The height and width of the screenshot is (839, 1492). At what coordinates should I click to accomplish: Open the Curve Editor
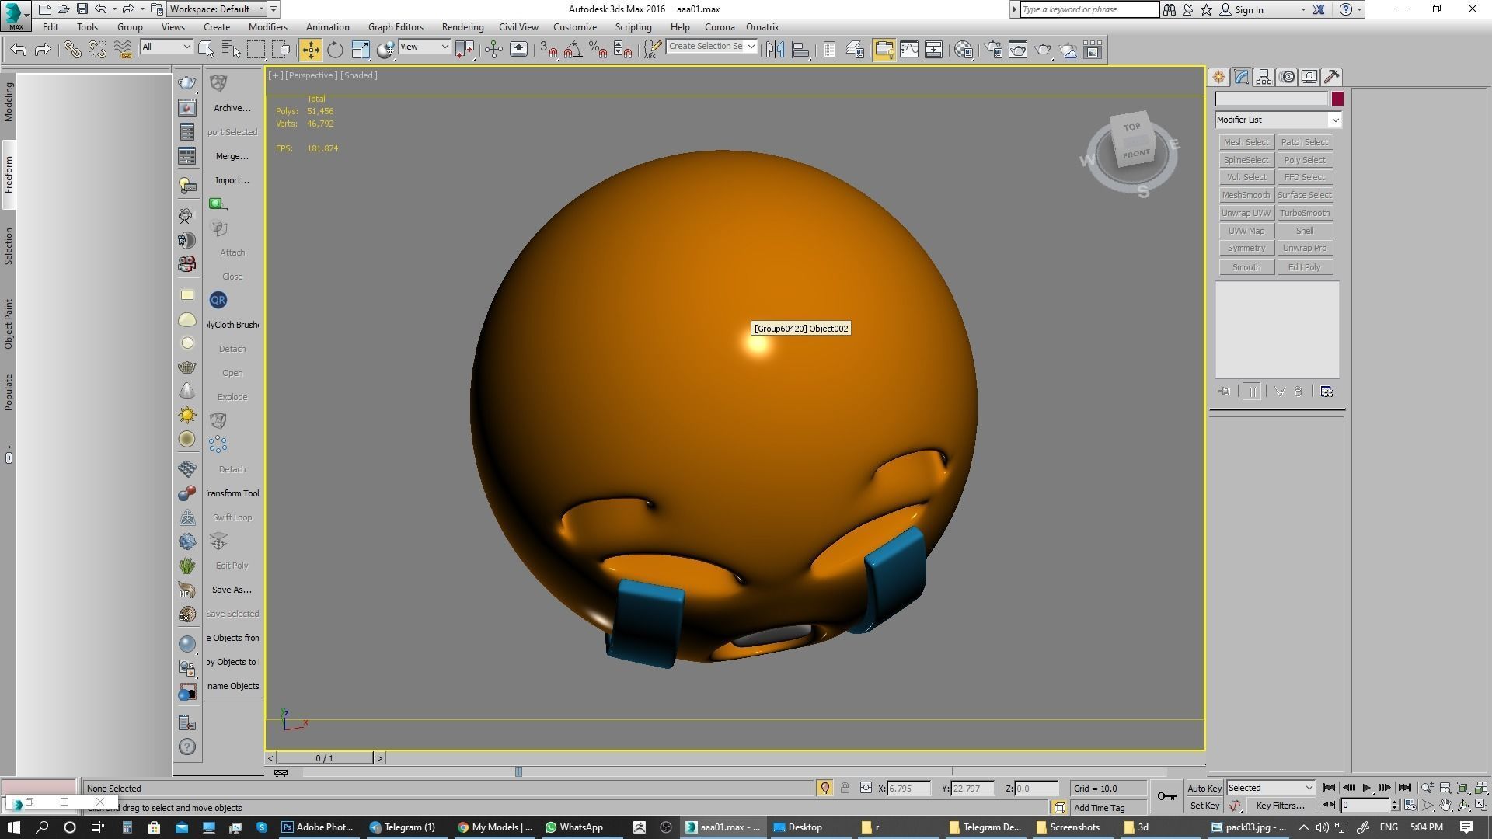pyautogui.click(x=909, y=50)
